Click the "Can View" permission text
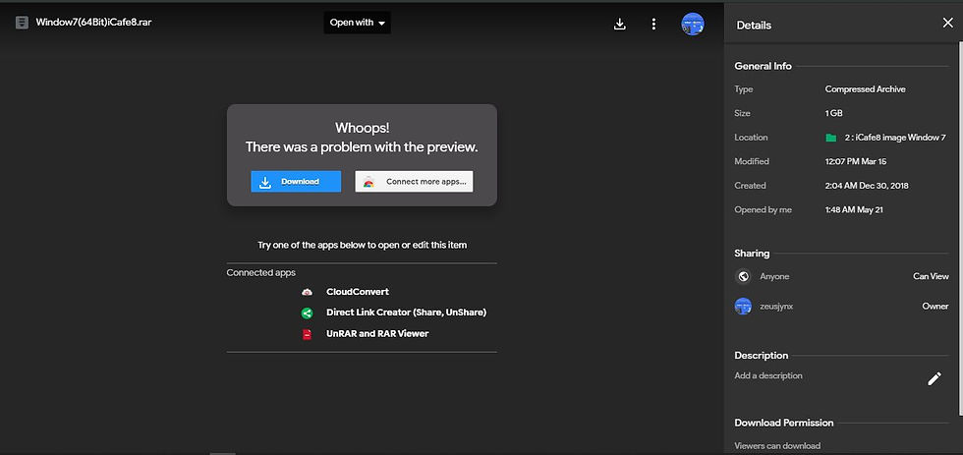 pos(931,276)
